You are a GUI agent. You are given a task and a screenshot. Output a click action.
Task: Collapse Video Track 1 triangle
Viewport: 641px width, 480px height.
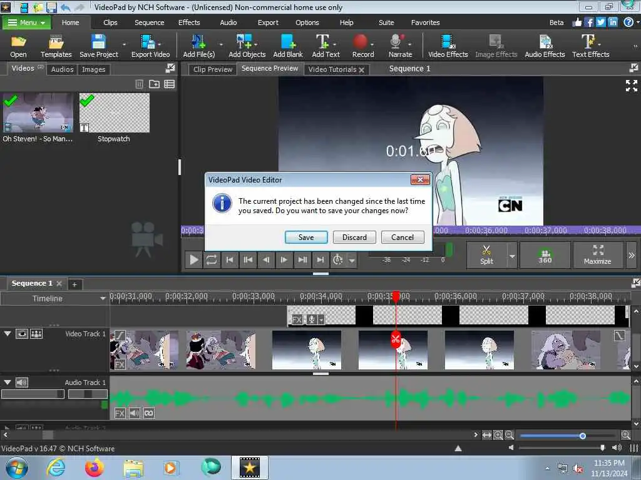pos(8,334)
